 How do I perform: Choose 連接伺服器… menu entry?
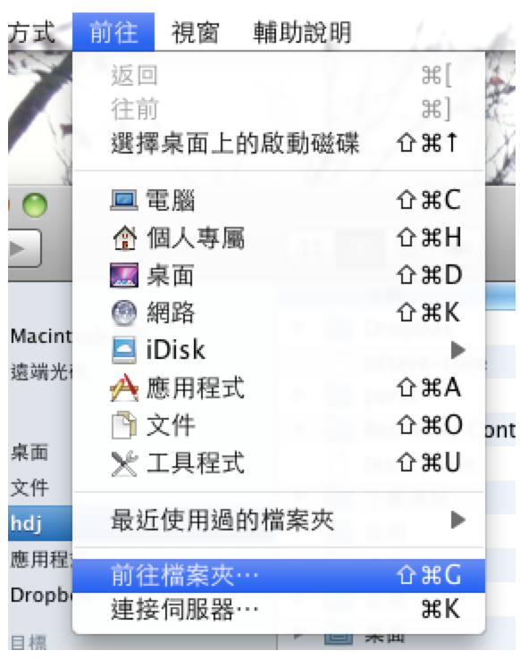point(279,609)
